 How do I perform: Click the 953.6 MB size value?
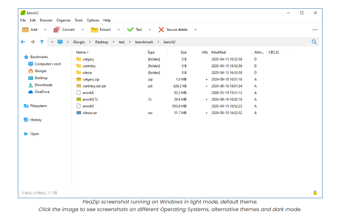pyautogui.click(x=179, y=106)
